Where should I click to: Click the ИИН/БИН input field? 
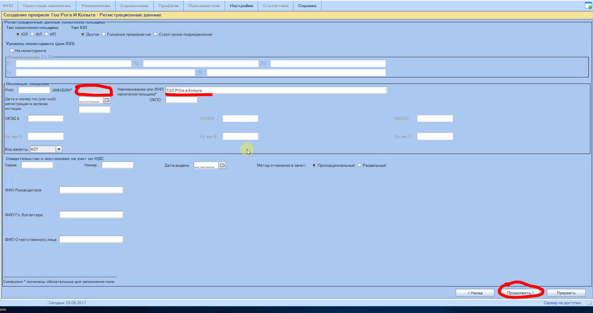pyautogui.click(x=94, y=90)
